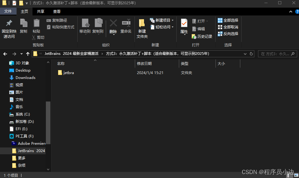
Task: Open the Adobe Premiere folder in sidebar
Action: click(x=29, y=143)
